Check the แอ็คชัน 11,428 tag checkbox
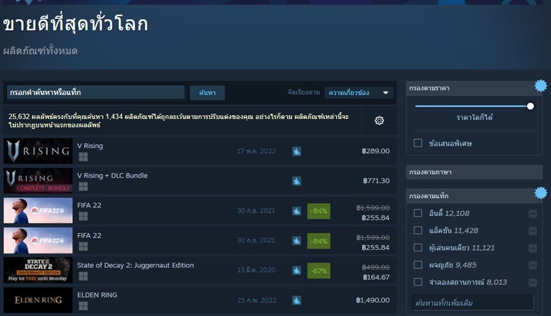This screenshot has height=316, width=551. click(x=418, y=230)
